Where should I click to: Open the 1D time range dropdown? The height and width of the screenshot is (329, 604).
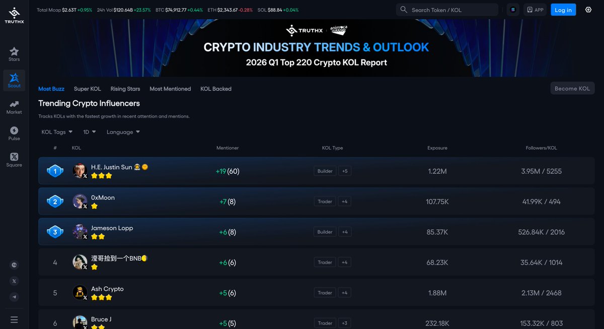(89, 132)
